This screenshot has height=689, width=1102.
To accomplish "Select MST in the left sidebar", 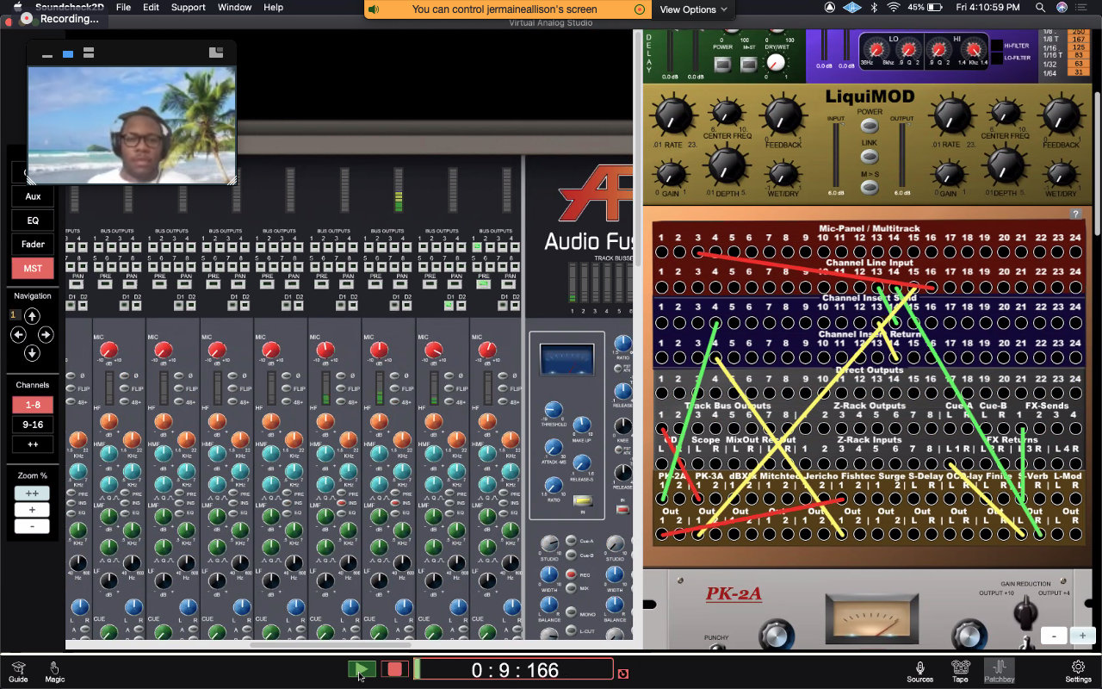I will pos(32,268).
